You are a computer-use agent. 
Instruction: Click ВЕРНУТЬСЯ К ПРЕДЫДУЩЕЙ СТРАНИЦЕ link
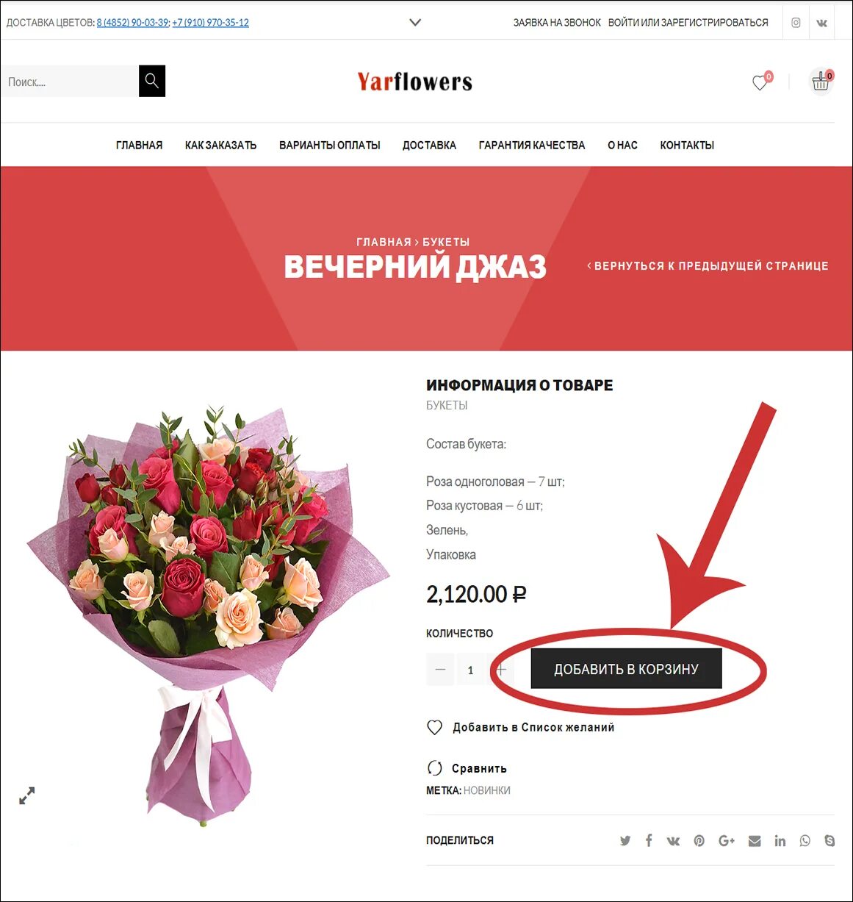point(708,266)
